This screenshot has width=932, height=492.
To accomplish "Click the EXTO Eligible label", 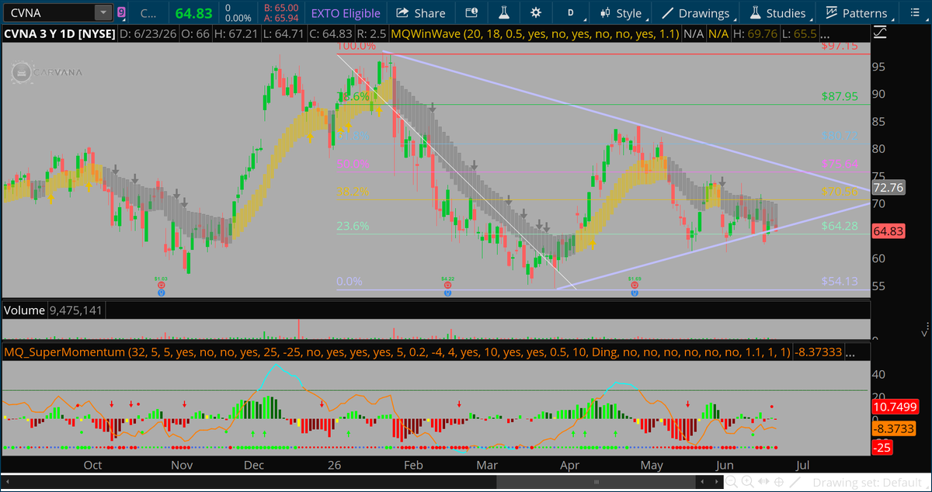I will (x=346, y=13).
